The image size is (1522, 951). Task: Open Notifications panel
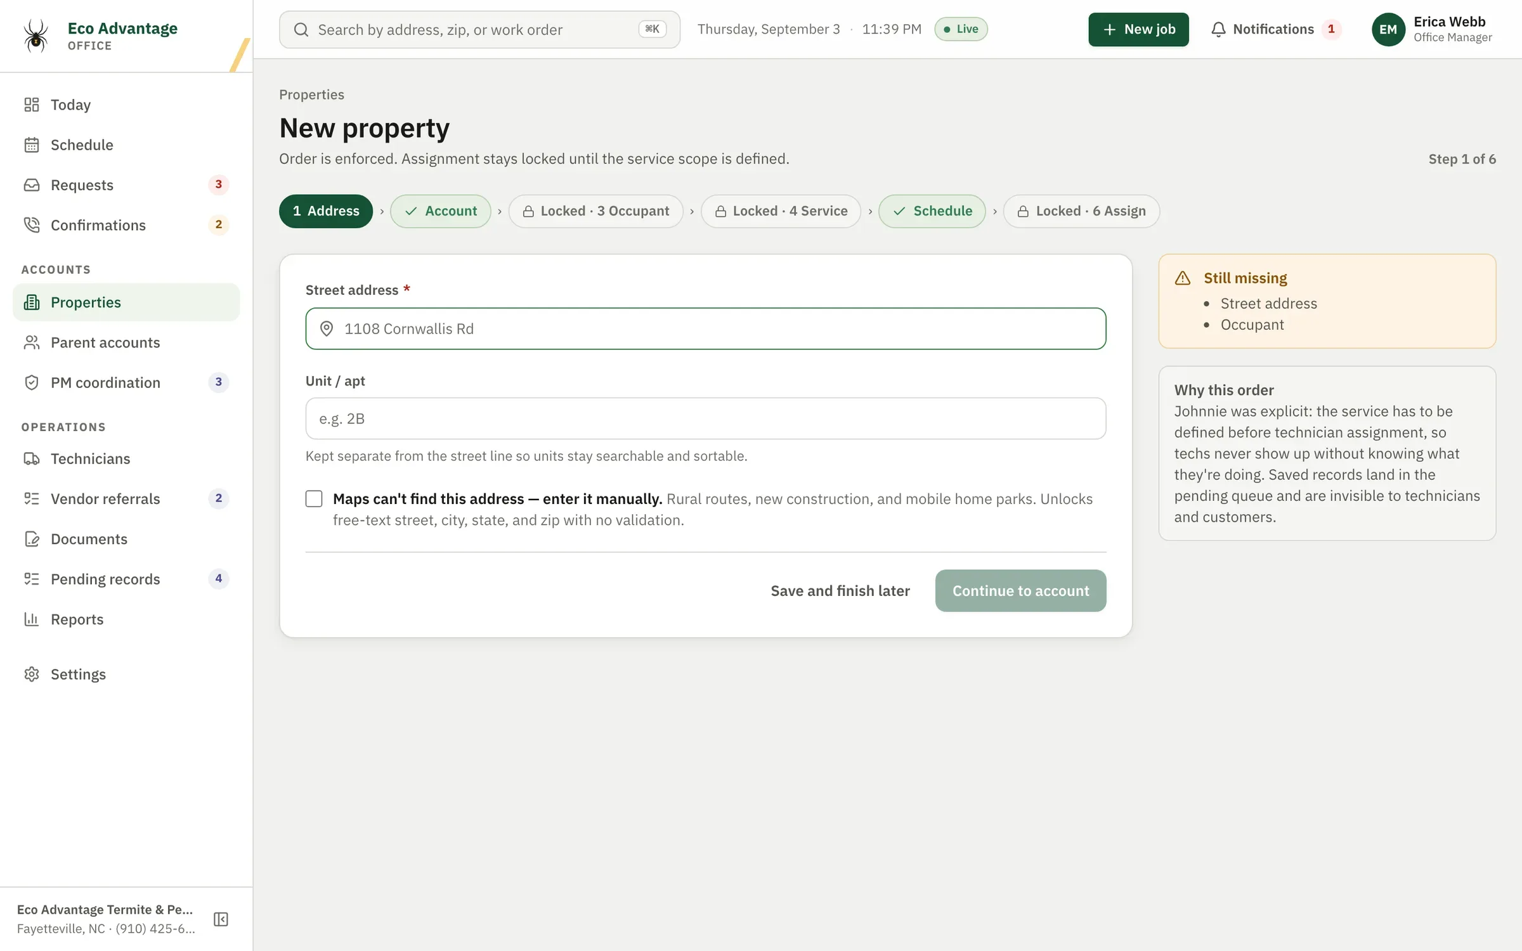pos(1276,29)
